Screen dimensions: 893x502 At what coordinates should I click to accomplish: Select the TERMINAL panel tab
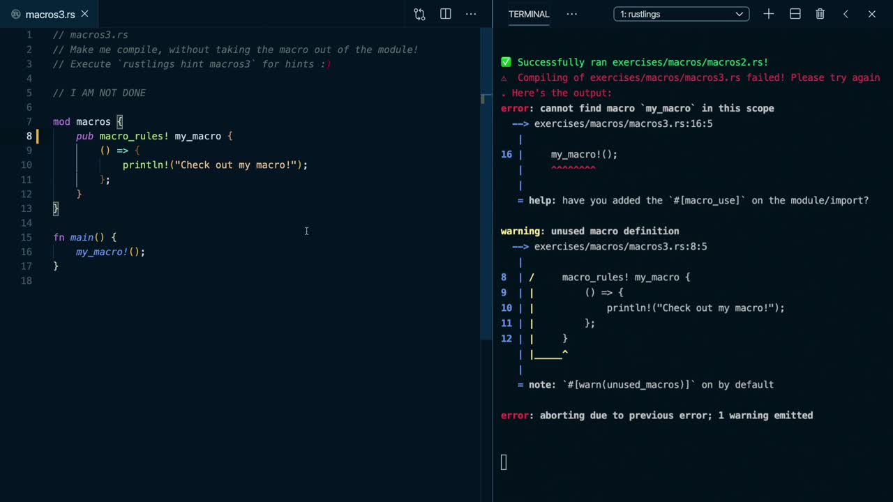pos(529,14)
